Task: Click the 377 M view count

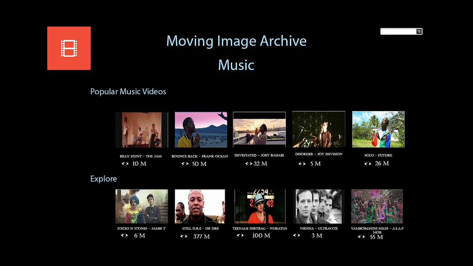Action: tap(201, 237)
